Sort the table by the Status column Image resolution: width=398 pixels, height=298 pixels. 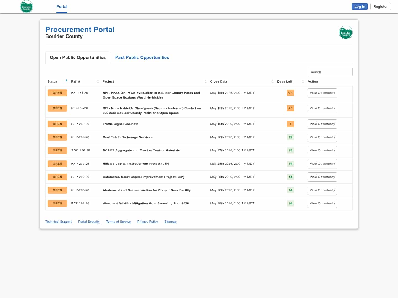tap(57, 81)
